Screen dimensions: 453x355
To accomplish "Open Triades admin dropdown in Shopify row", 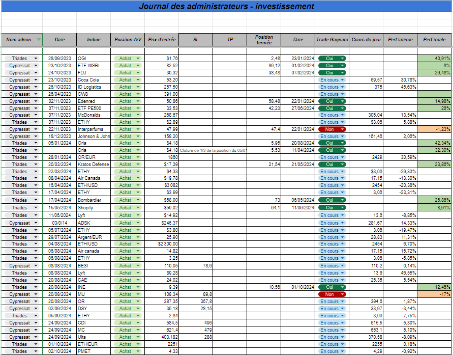I will click(x=22, y=208).
